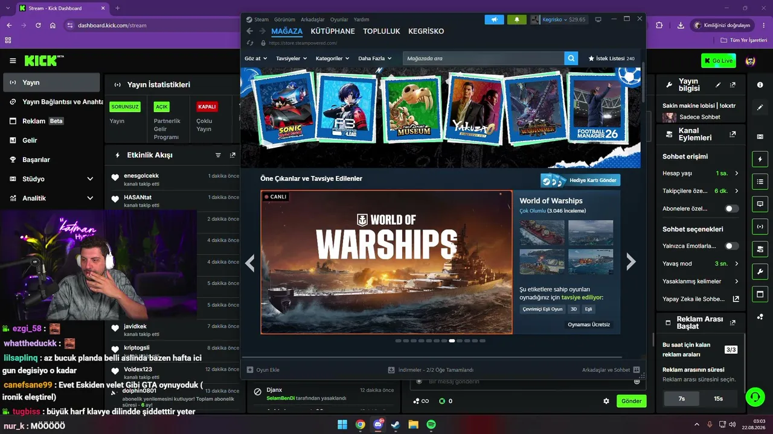Pop out the Etkinlik Akışı panel
This screenshot has height=434, width=773.
(x=233, y=155)
